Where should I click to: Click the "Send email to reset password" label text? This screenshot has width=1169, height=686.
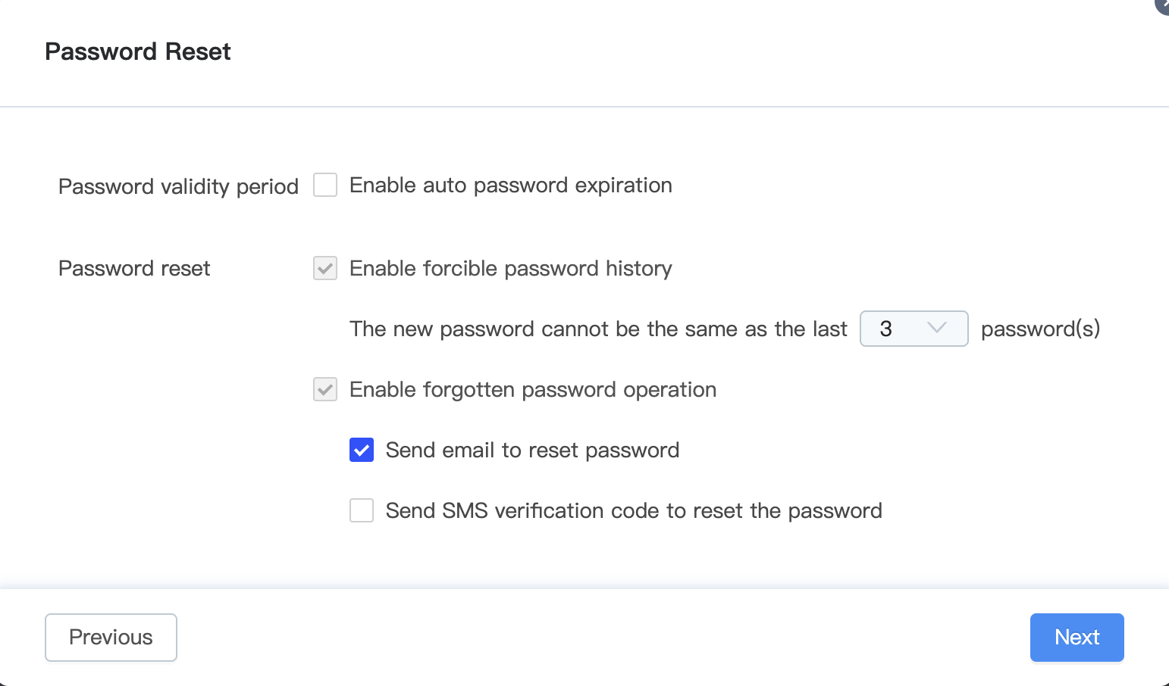click(532, 451)
